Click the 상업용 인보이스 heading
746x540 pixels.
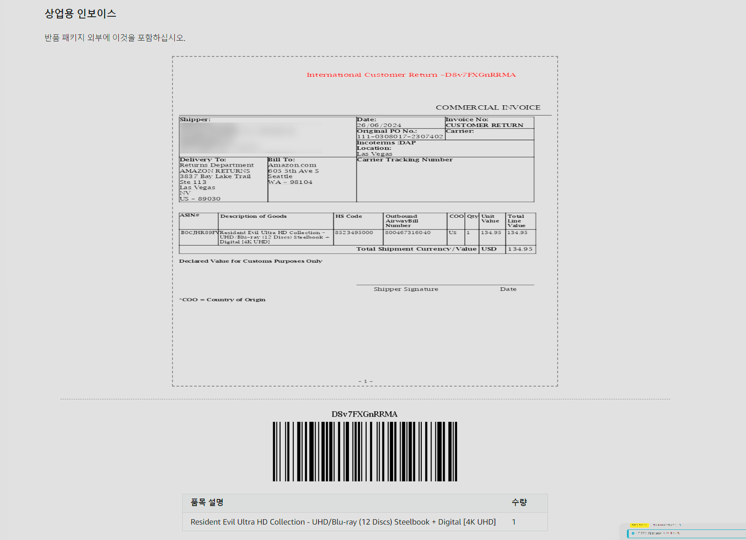(x=80, y=14)
